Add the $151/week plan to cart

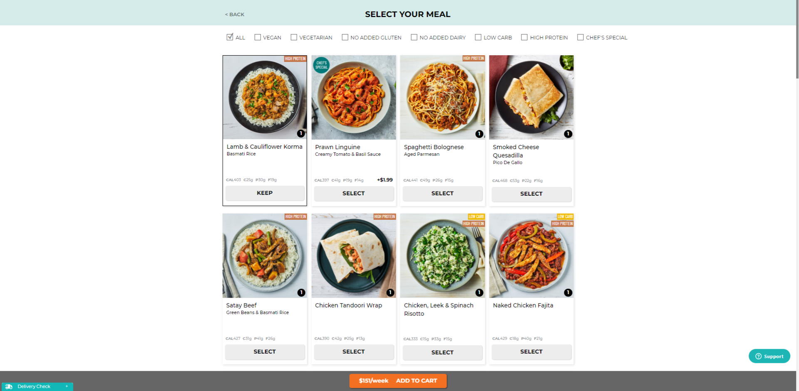click(398, 381)
